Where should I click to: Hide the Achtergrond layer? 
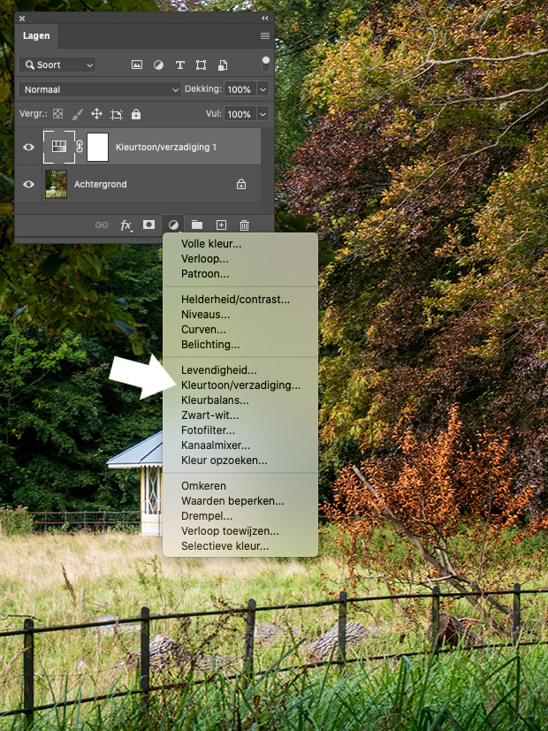(28, 184)
